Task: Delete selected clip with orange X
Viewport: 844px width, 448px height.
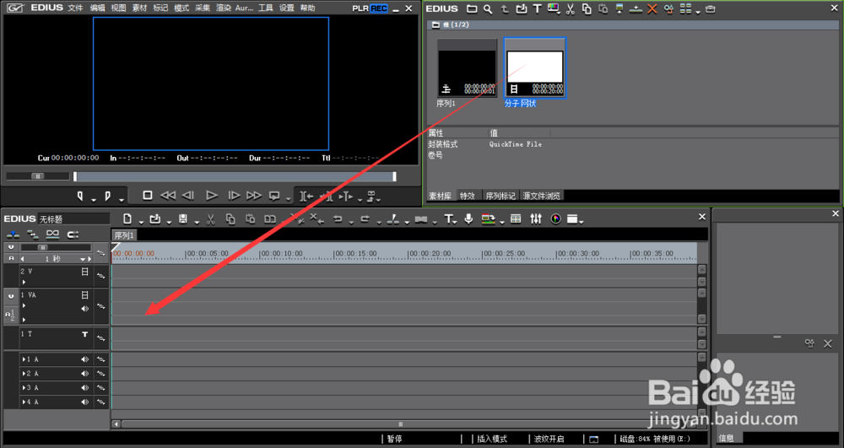Action: tap(652, 8)
